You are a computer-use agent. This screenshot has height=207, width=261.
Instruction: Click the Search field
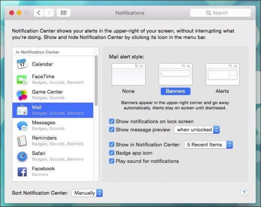(220, 13)
